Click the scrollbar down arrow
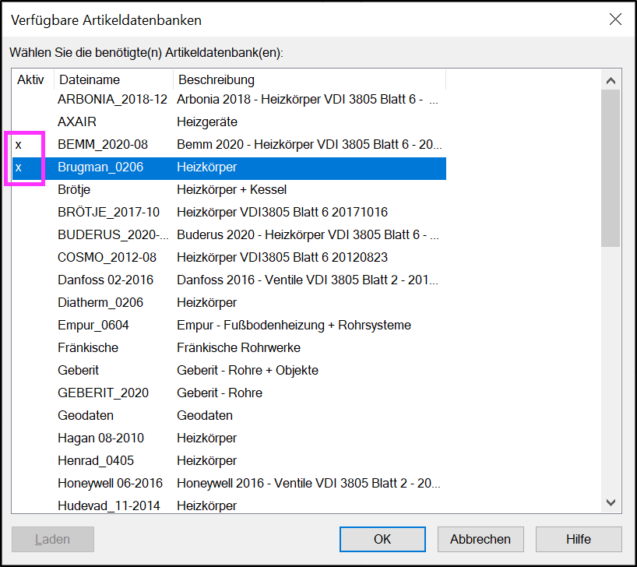This screenshot has height=567, width=637. coord(611,503)
